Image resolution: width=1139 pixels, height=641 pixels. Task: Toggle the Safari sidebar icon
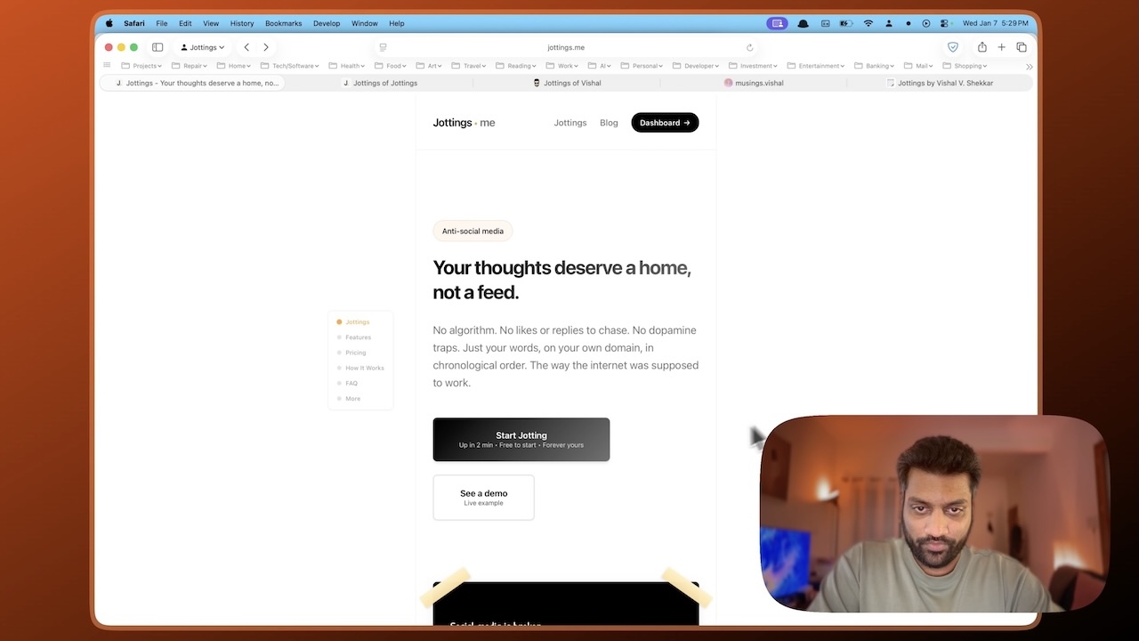tap(158, 46)
